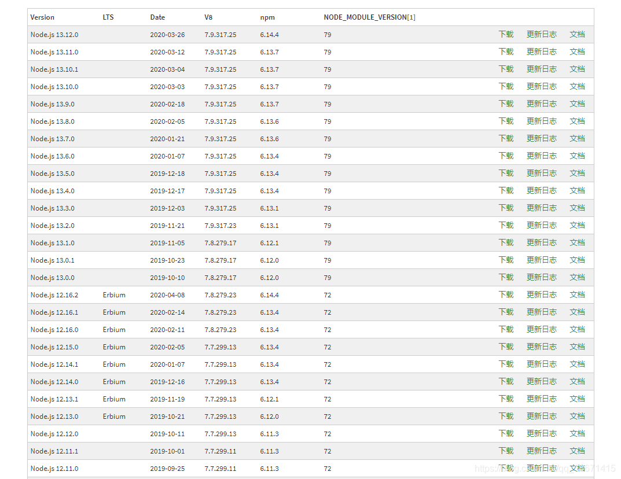Click date 2020-02-18 cell

[167, 104]
